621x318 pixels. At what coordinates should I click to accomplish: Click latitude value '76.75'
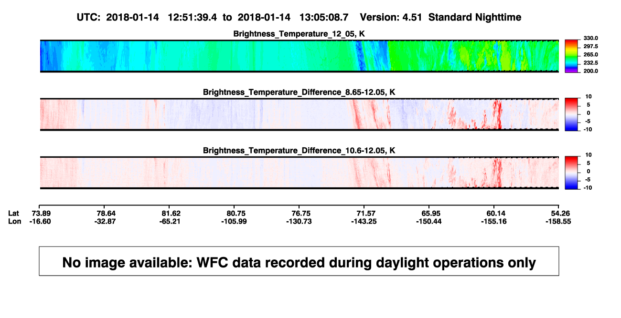(300, 213)
